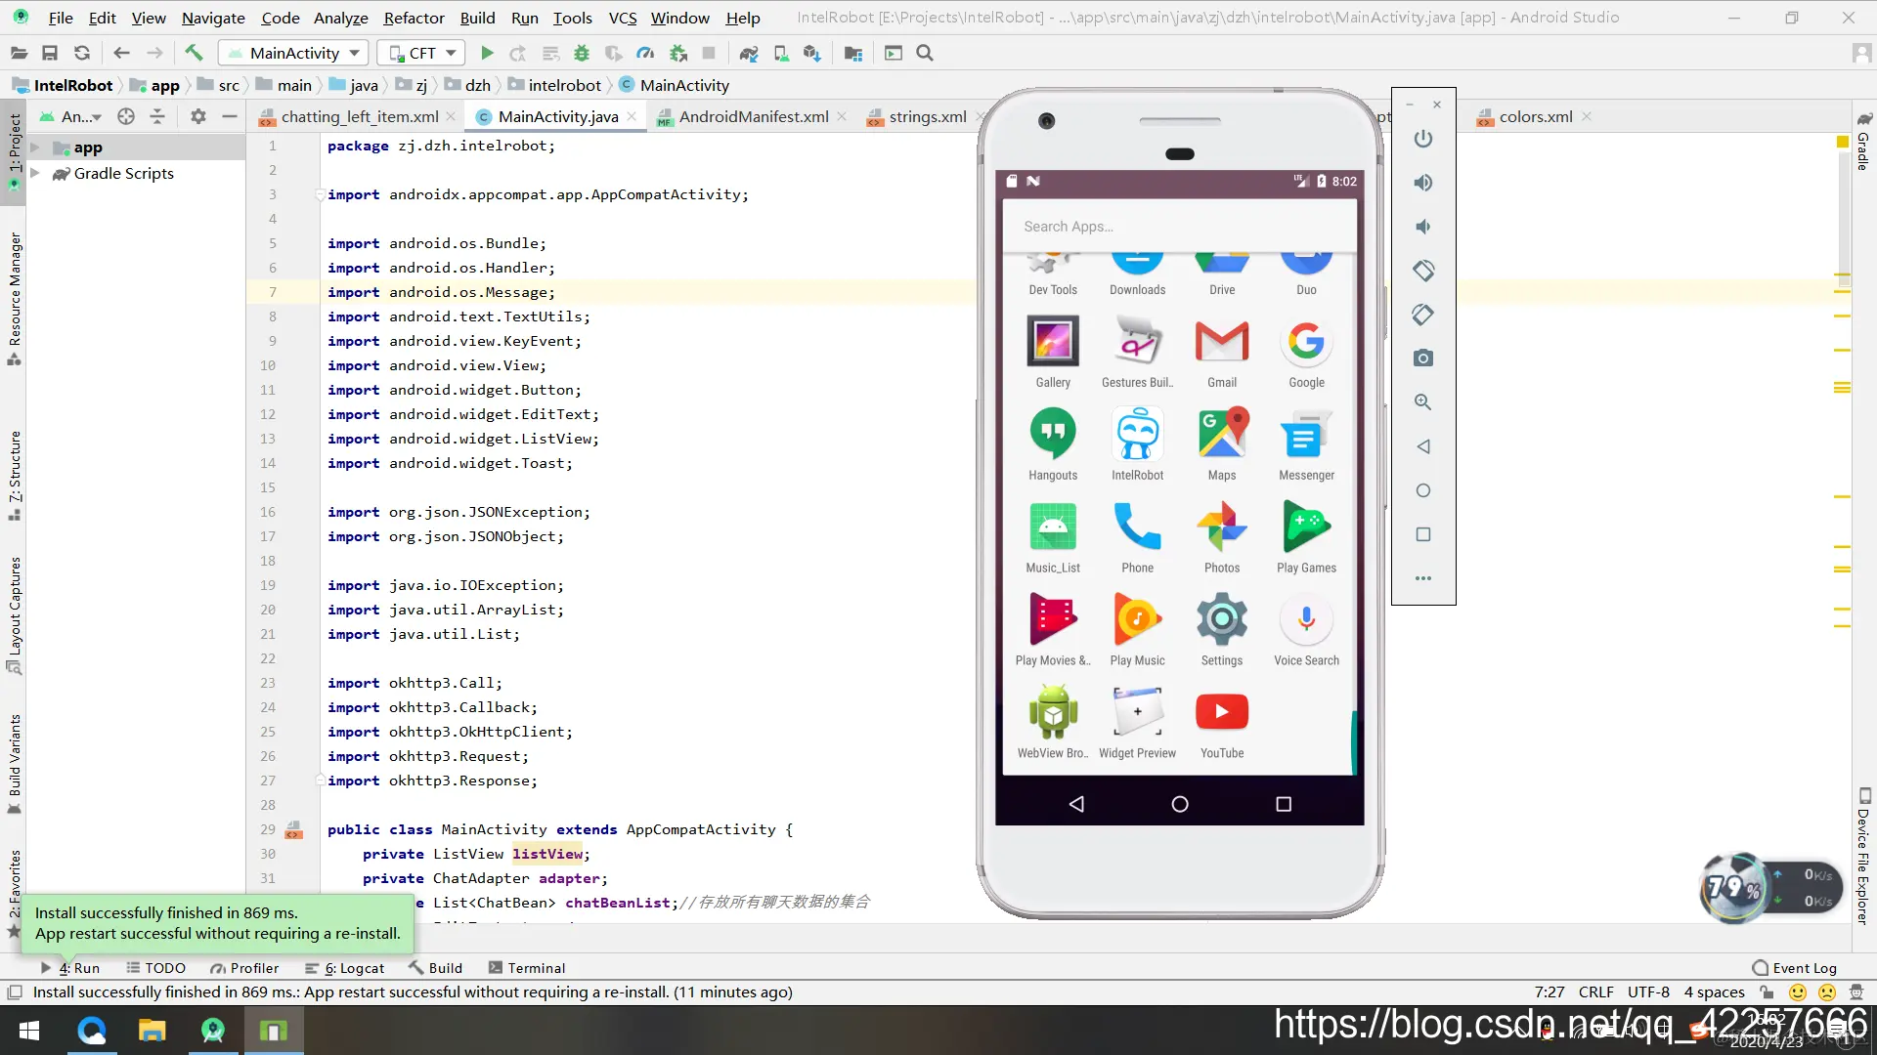Switch to the AndroidManifest.xml tab
This screenshot has height=1055, width=1877.
[x=753, y=117]
